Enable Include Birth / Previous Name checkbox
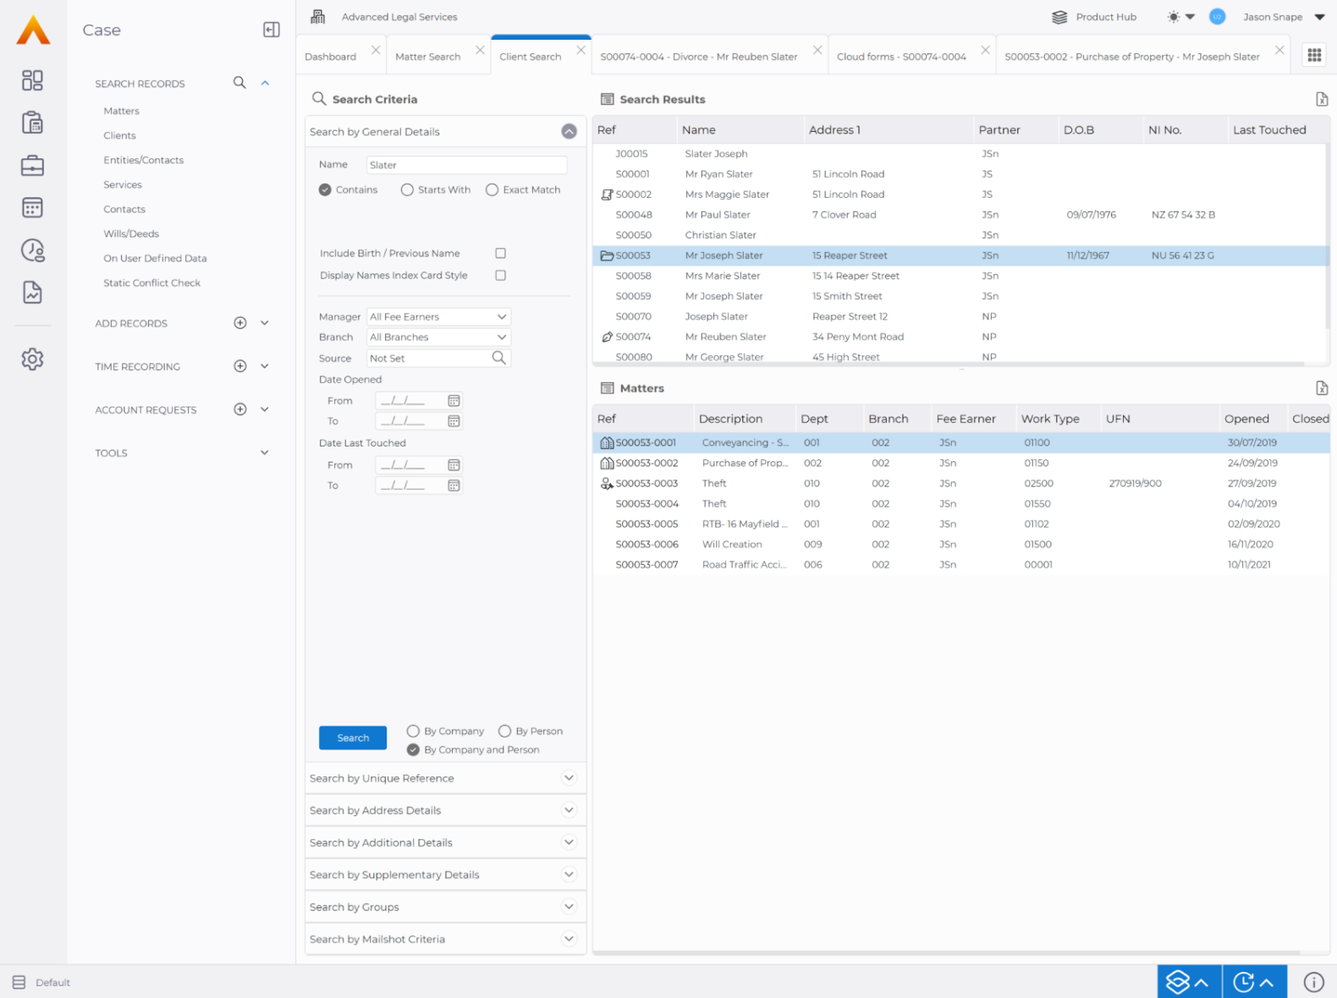This screenshot has height=998, width=1337. pyautogui.click(x=501, y=254)
